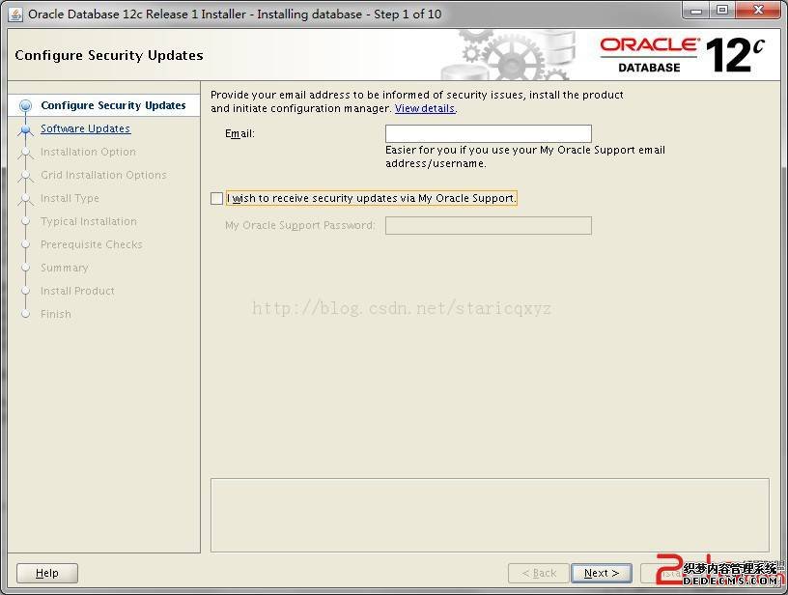Click into the Email text field

pos(488,134)
